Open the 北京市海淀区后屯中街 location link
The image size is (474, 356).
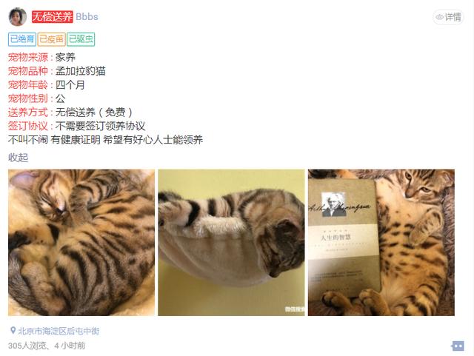coord(59,331)
